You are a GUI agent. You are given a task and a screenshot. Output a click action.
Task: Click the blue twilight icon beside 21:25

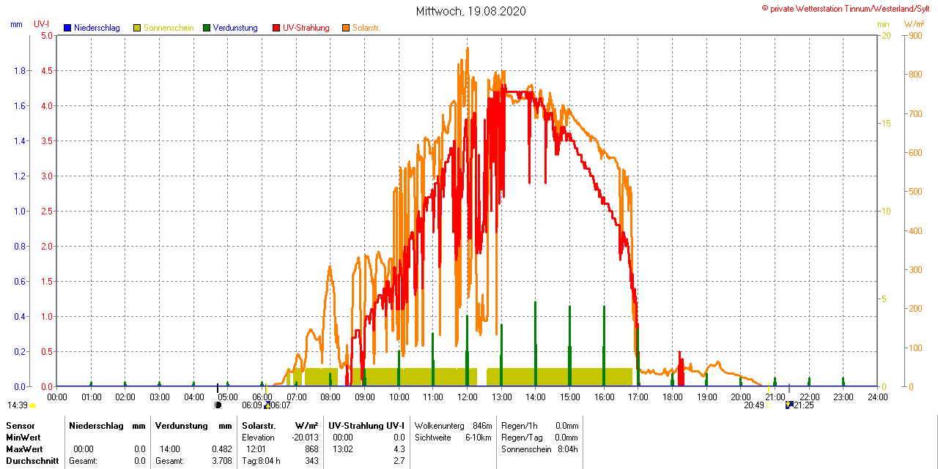click(x=789, y=405)
